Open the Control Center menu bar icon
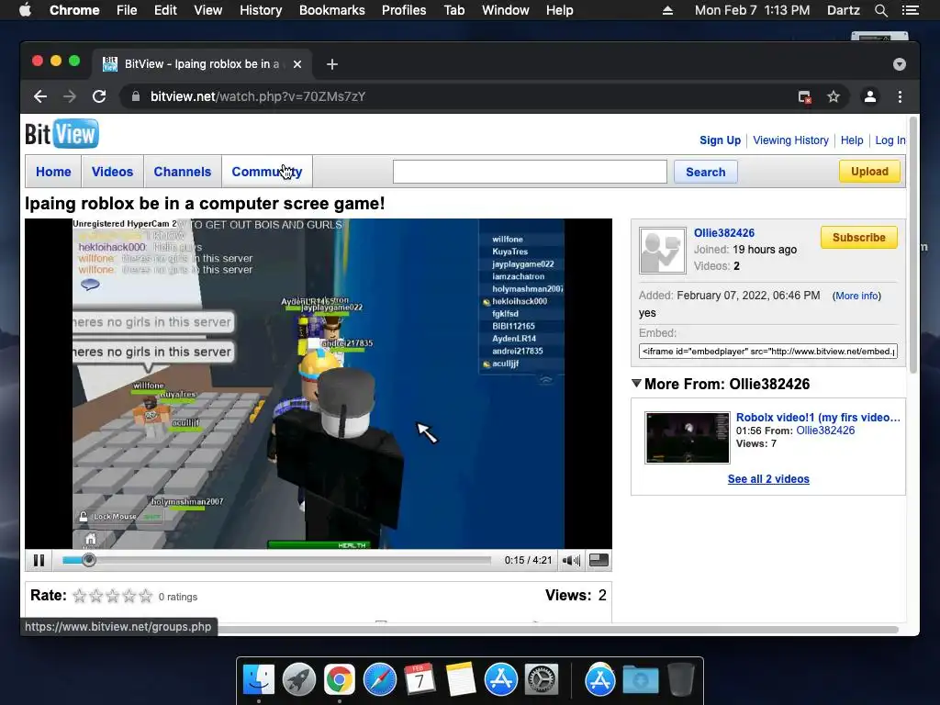Screen dimensions: 940x705 click(910, 10)
